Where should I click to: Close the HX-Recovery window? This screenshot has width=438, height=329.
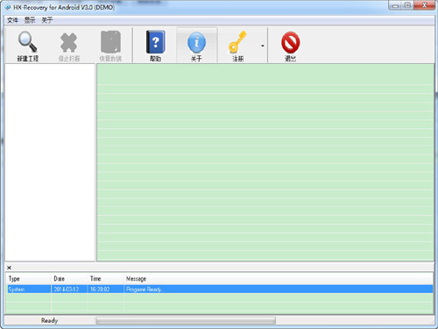click(425, 5)
